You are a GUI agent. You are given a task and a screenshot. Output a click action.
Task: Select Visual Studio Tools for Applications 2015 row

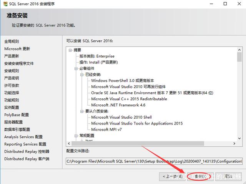(137, 124)
